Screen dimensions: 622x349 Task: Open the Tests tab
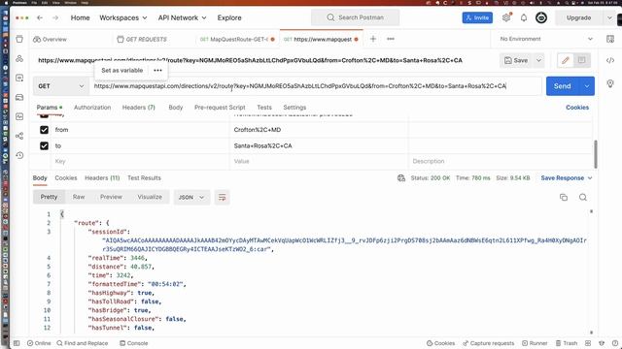264,108
